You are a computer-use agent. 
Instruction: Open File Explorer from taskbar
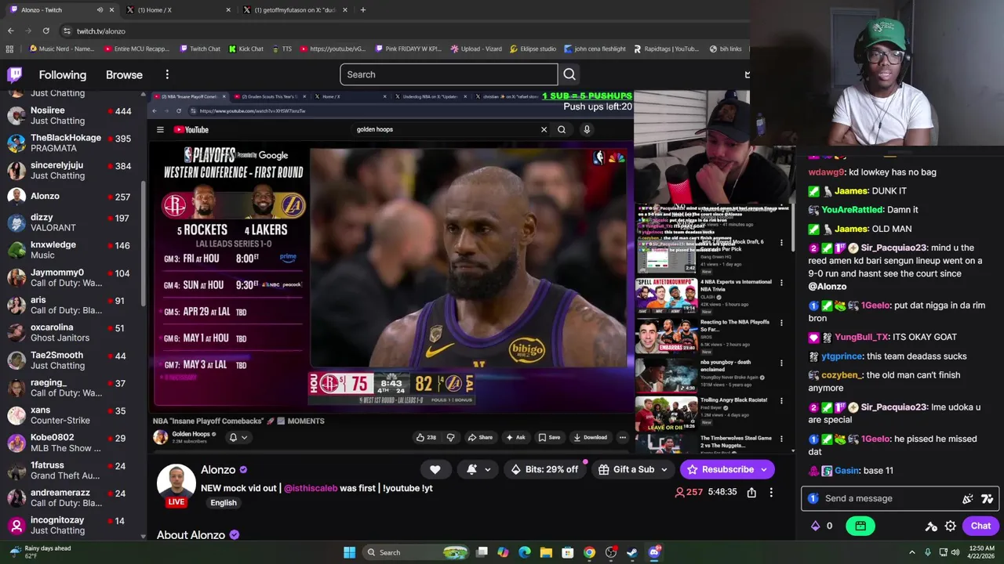point(546,552)
